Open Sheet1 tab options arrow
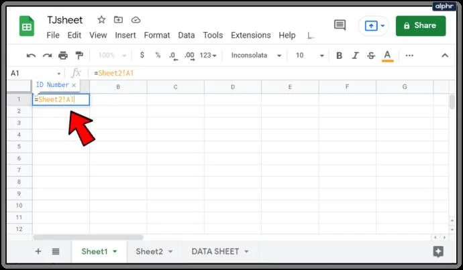The image size is (463, 270). tap(115, 251)
